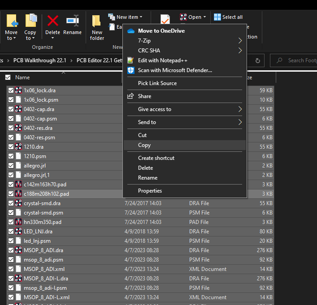
Task: Click the search magnifier icon
Action: pos(279,60)
